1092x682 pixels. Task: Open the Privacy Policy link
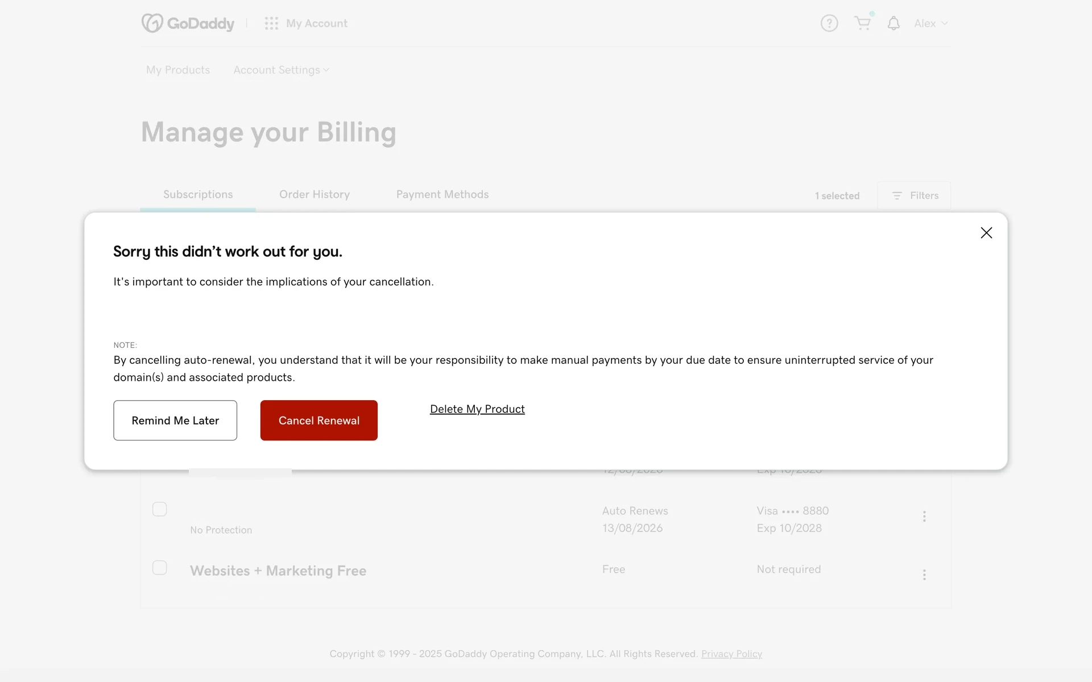coord(731,654)
